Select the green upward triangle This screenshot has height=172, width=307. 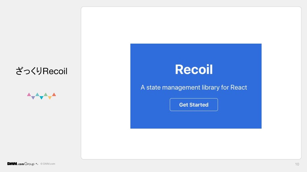pyautogui.click(x=46, y=95)
